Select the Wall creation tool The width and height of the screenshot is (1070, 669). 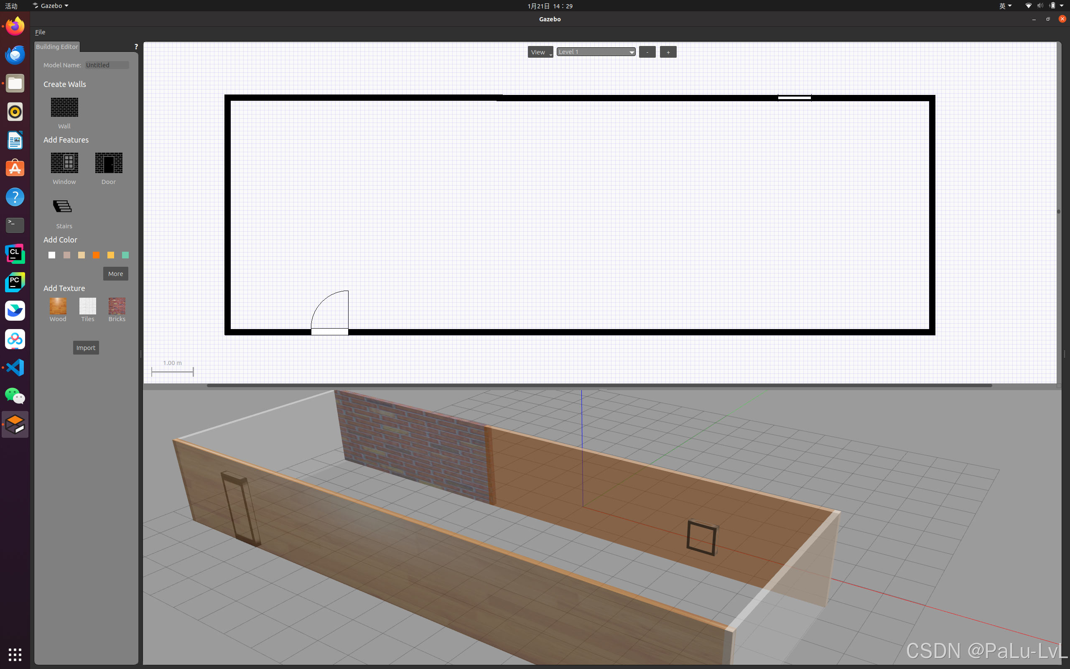(x=64, y=107)
